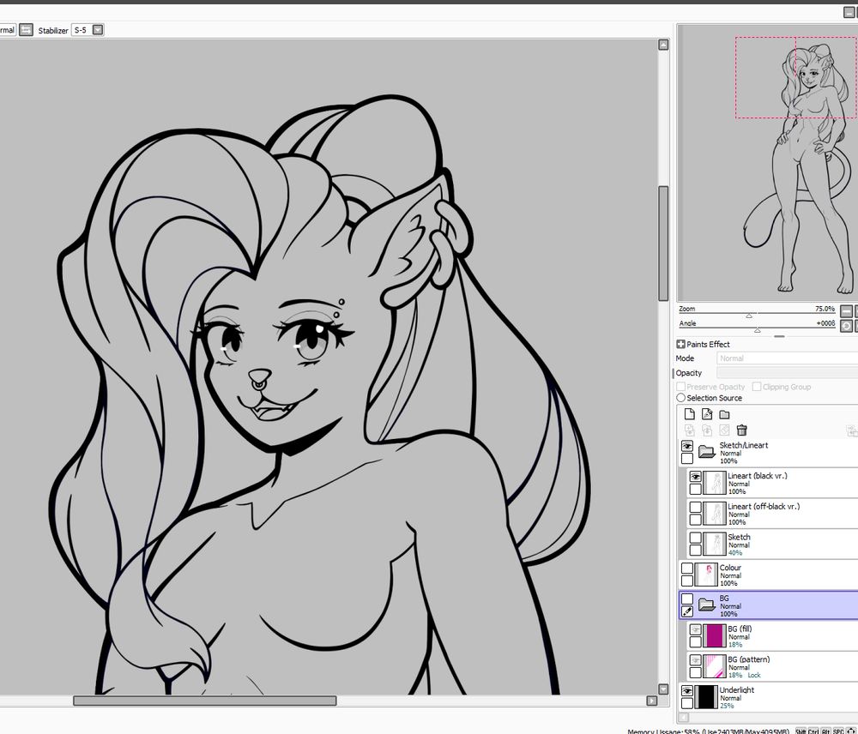Toggle link box under Underlight eye
Viewport: 858px width, 734px height.
(x=687, y=703)
